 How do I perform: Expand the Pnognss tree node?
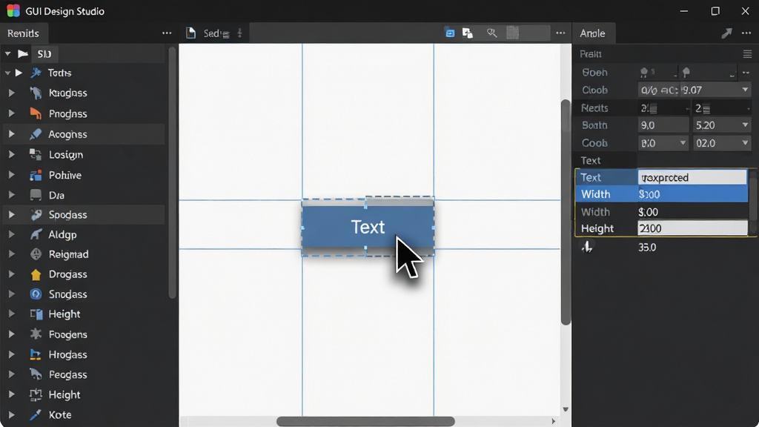coord(12,113)
